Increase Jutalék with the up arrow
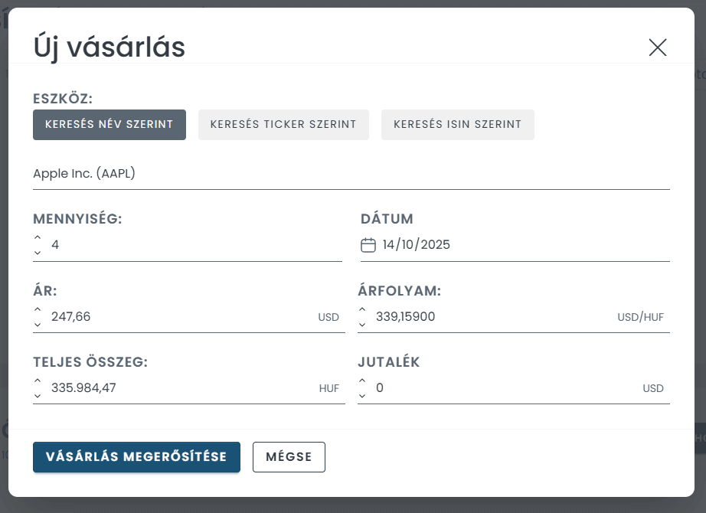The width and height of the screenshot is (706, 513). (363, 381)
